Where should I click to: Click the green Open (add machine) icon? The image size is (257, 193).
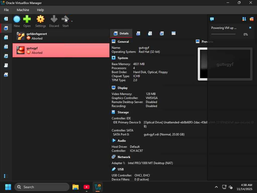(27, 19)
